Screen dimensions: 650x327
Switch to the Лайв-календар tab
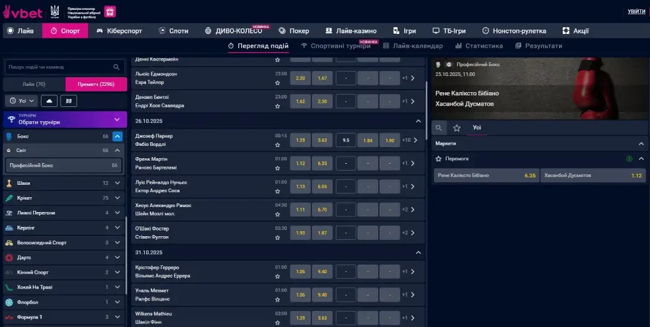pyautogui.click(x=413, y=46)
